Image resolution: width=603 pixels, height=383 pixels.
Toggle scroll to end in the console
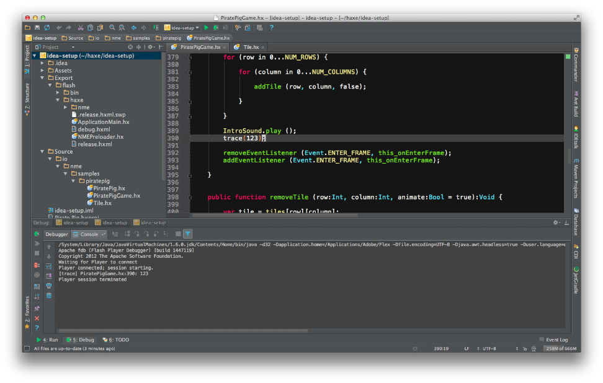49,276
